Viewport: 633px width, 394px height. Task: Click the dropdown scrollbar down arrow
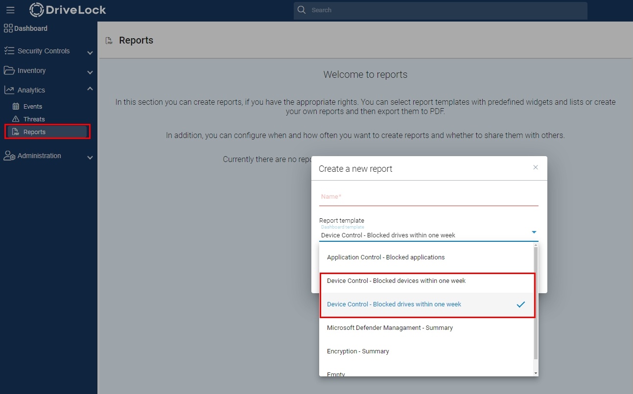(x=536, y=373)
